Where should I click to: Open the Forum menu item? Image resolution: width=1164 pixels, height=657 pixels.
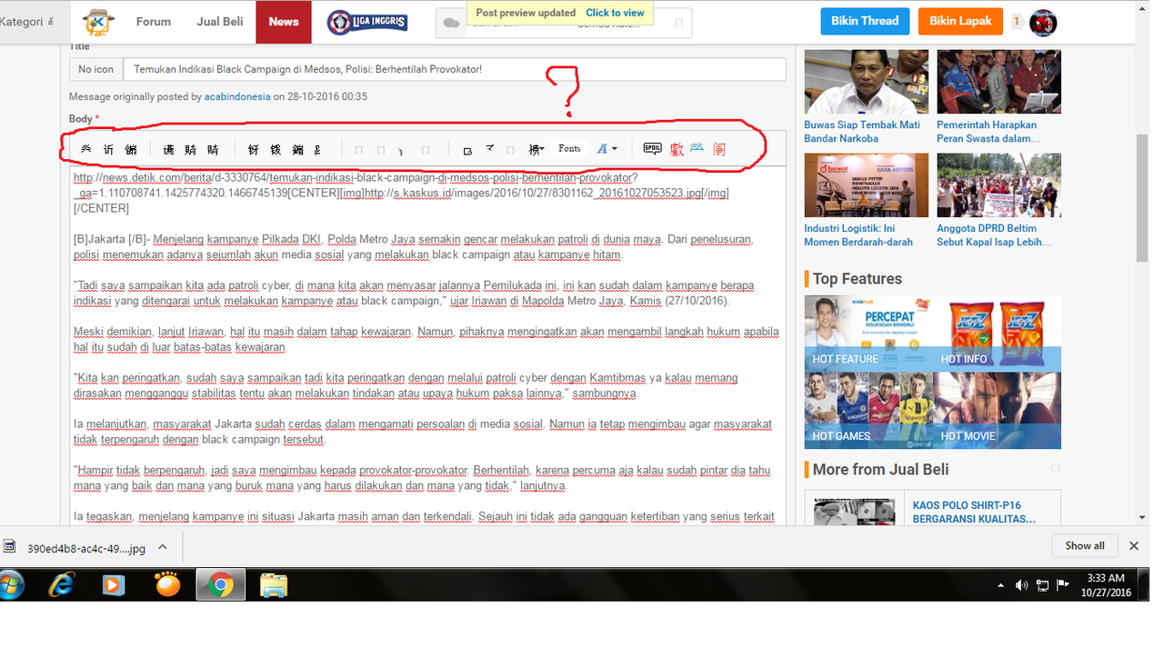pyautogui.click(x=153, y=21)
